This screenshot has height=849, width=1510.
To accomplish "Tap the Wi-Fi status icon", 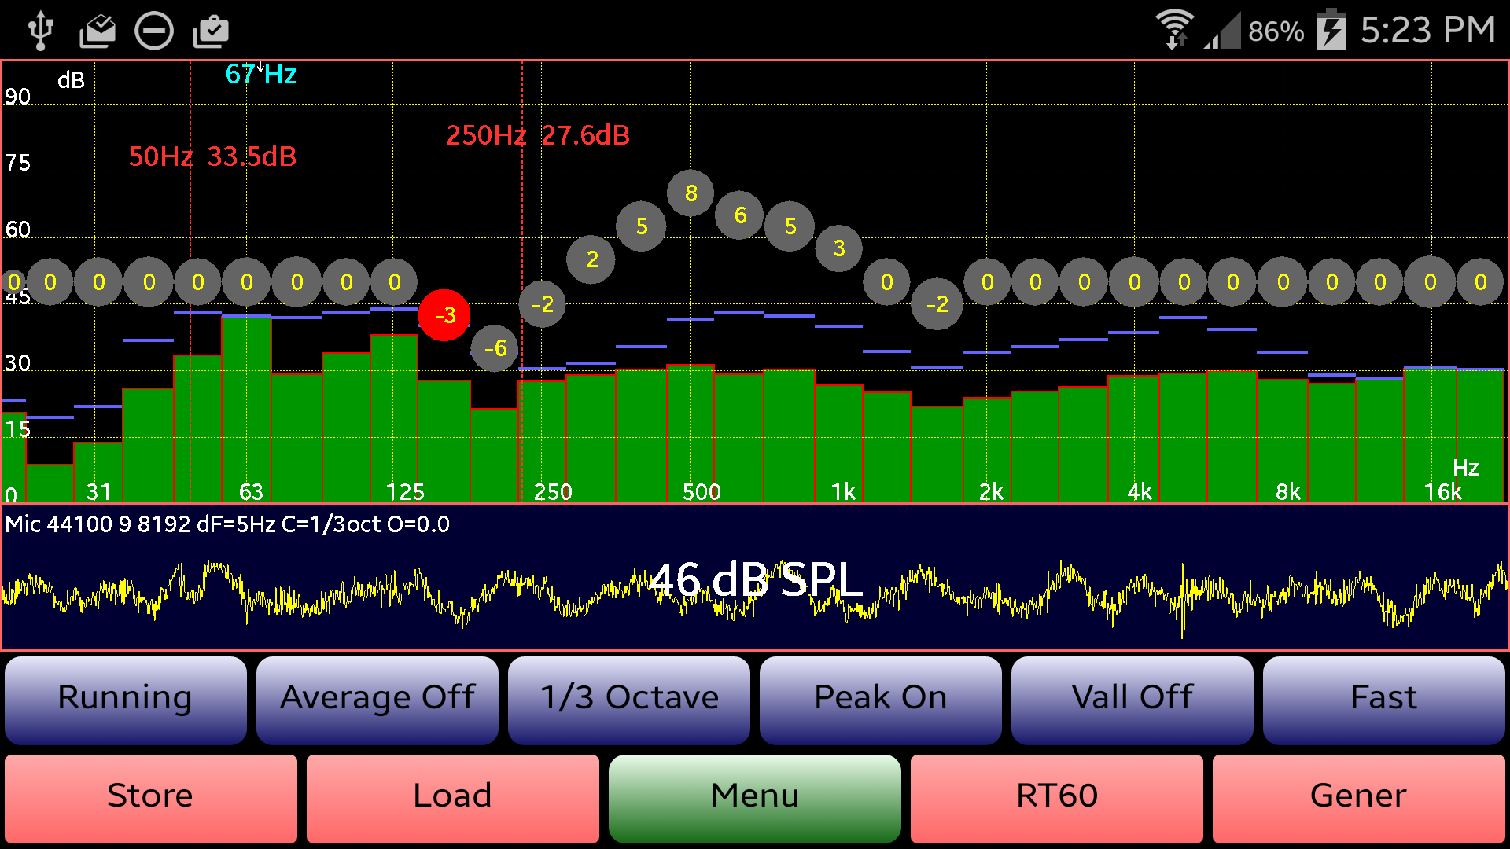I will pyautogui.click(x=1175, y=29).
